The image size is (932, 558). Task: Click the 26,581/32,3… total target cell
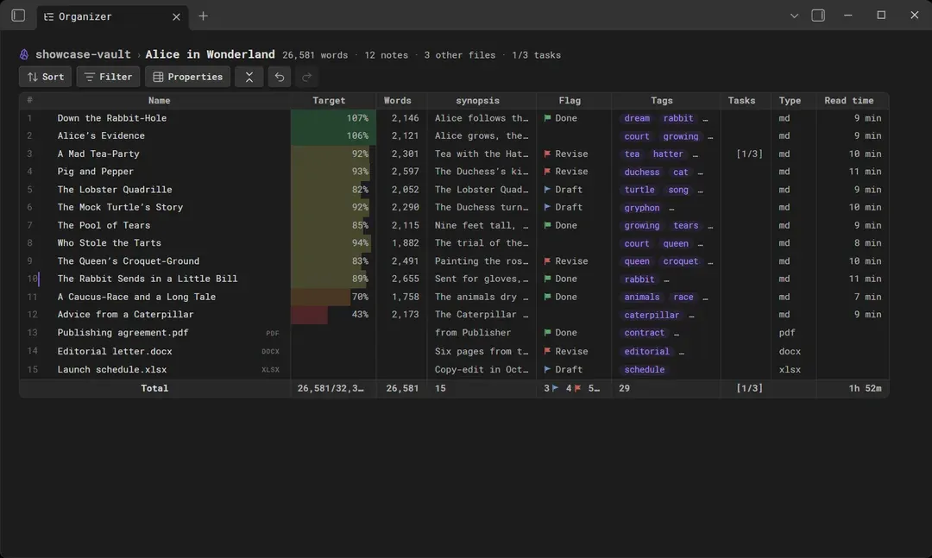331,388
